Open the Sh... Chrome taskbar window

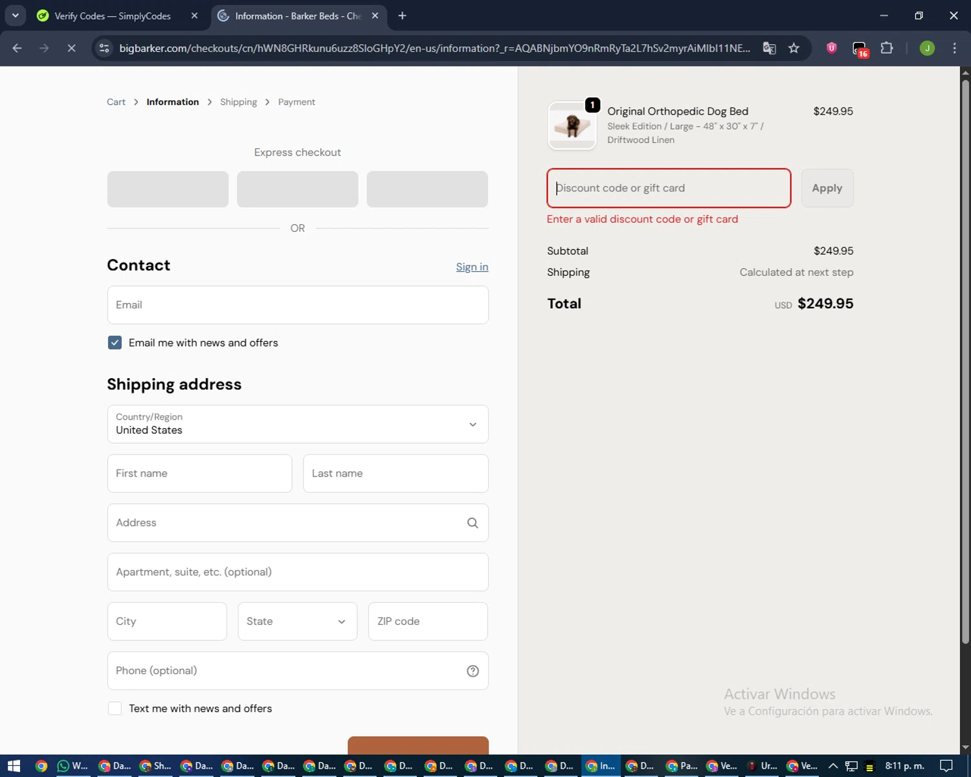click(x=155, y=766)
